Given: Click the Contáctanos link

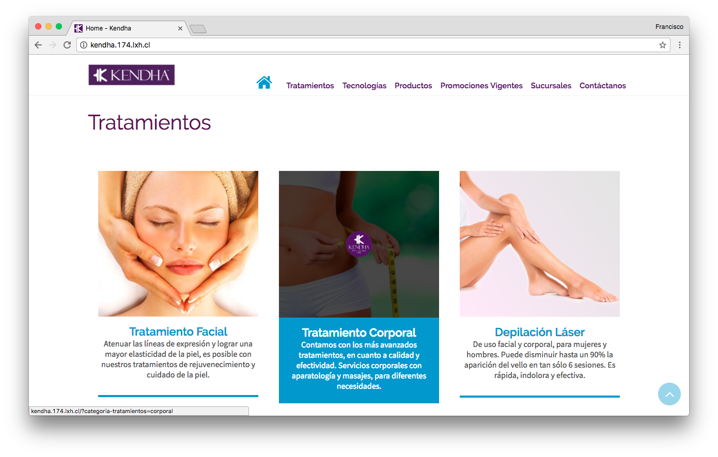Looking at the screenshot, I should pyautogui.click(x=603, y=86).
